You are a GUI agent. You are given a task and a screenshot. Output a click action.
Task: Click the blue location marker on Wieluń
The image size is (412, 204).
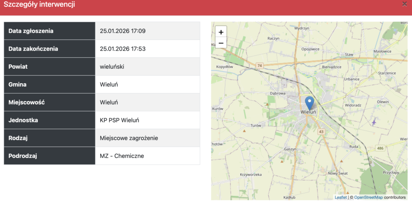pyautogui.click(x=309, y=102)
